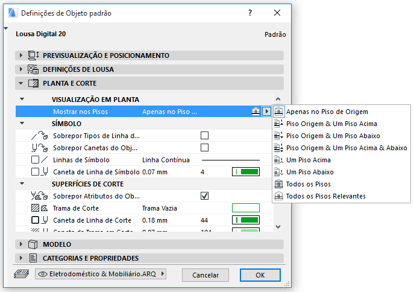This screenshot has width=414, height=292.
Task: Click icon next to Piso Origem & Um Piso Acima
Action: [x=278, y=124]
